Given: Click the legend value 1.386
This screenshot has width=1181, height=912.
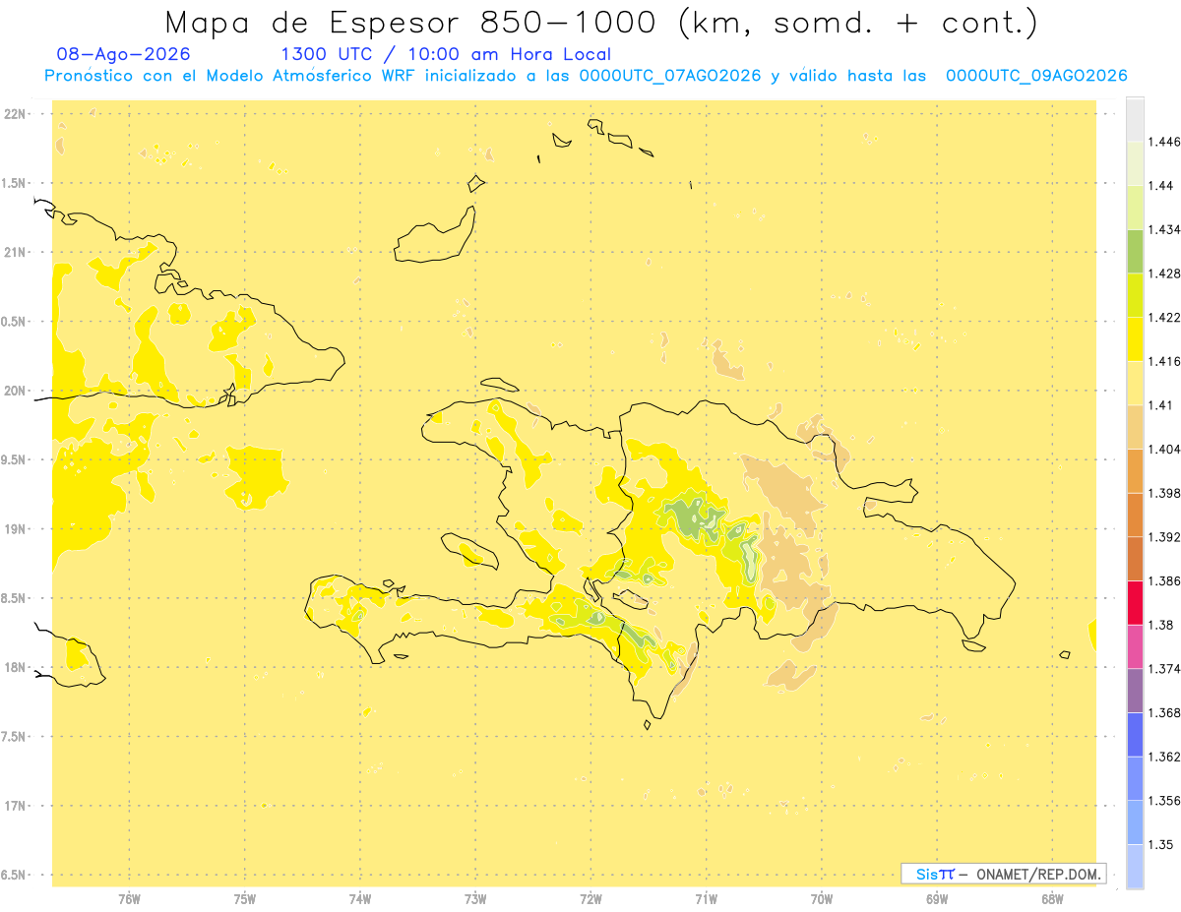Looking at the screenshot, I should tap(1164, 580).
